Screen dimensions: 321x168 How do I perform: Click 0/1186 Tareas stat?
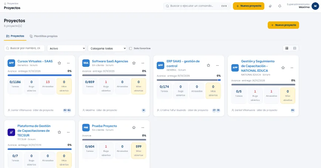(x=15, y=86)
